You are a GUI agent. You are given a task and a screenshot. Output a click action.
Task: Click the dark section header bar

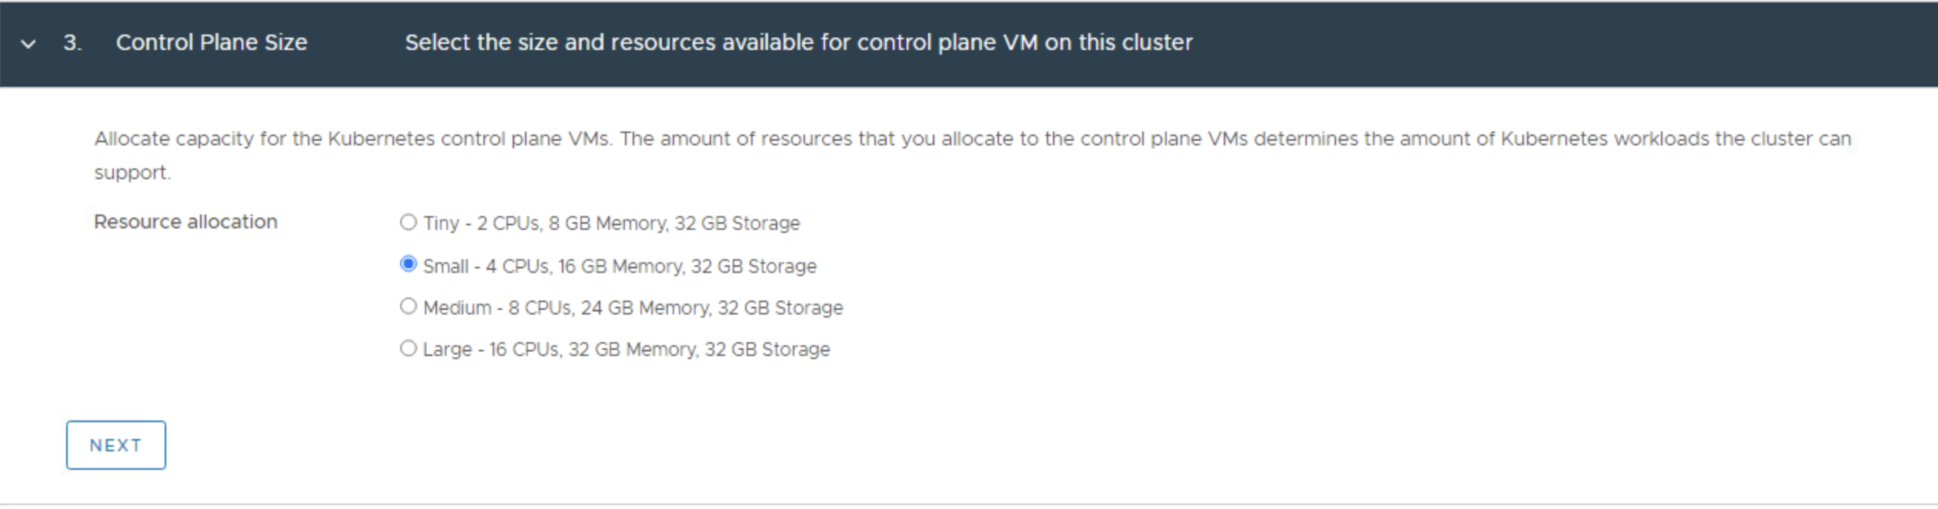tap(1385, 43)
